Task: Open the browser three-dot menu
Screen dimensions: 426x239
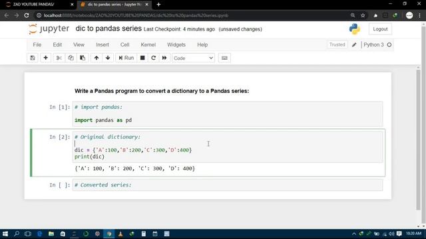Action: click(420, 15)
